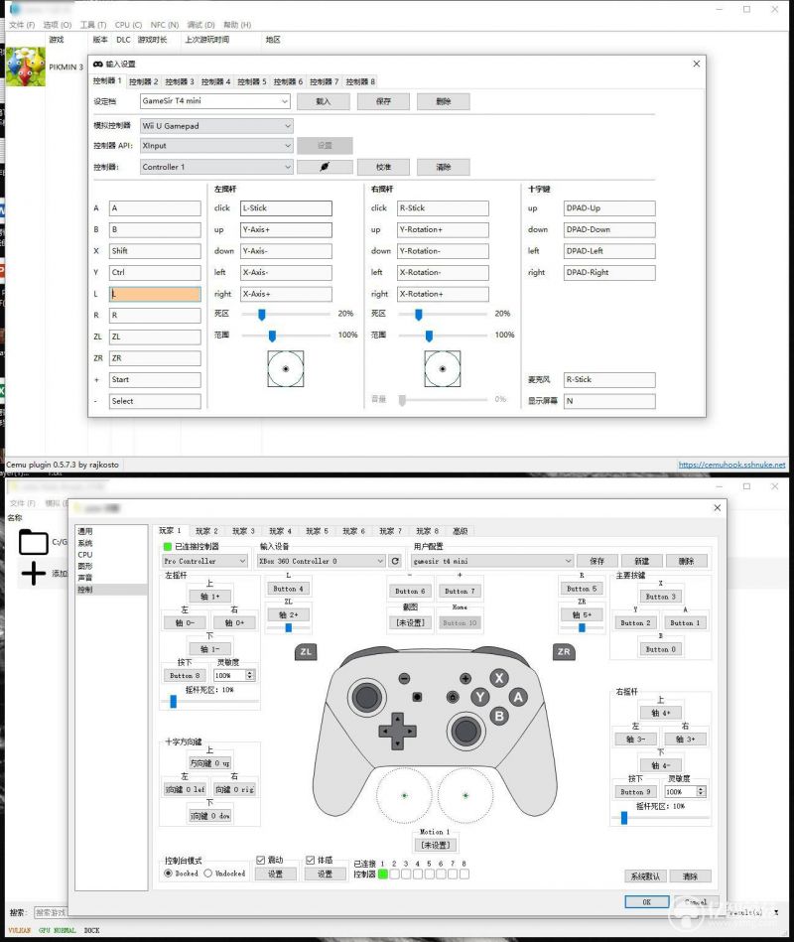
Task: Click the left stick on controller image
Action: point(366,698)
